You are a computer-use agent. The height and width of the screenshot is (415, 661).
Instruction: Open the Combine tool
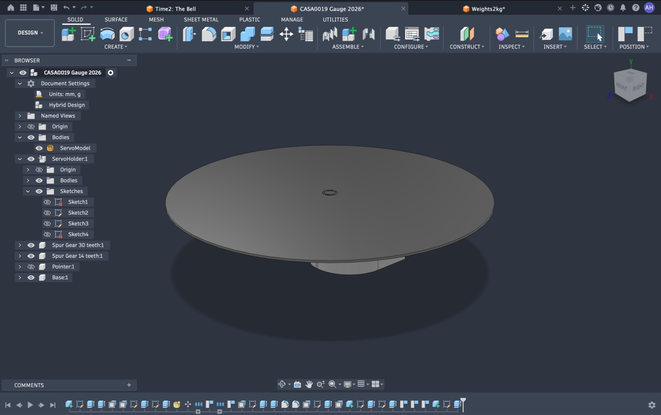(247, 34)
